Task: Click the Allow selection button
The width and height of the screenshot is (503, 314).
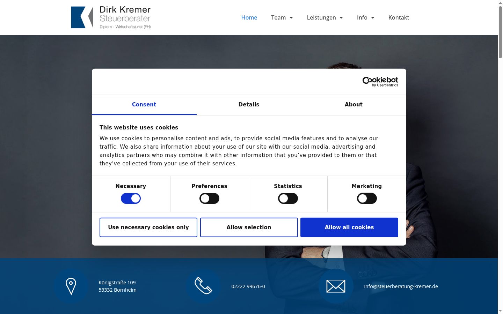Action: [249, 227]
